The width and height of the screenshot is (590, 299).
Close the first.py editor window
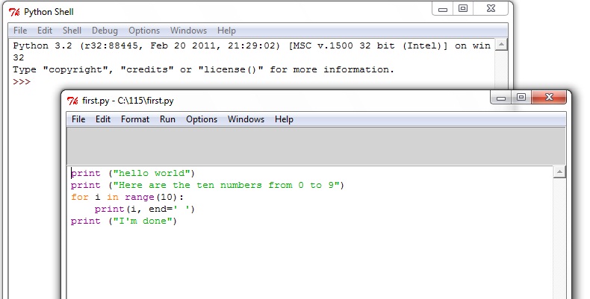click(x=549, y=97)
